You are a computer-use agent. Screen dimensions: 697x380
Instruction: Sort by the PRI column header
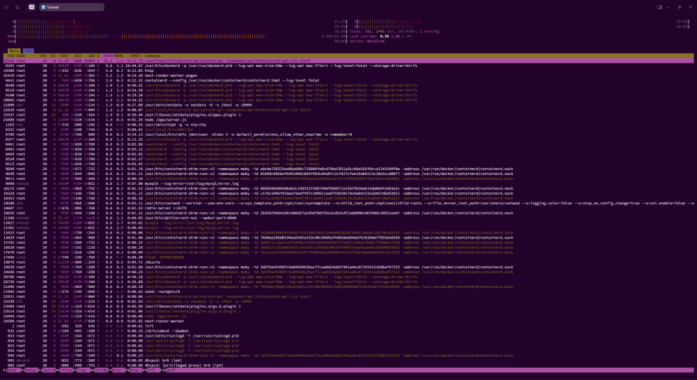pyautogui.click(x=43, y=56)
